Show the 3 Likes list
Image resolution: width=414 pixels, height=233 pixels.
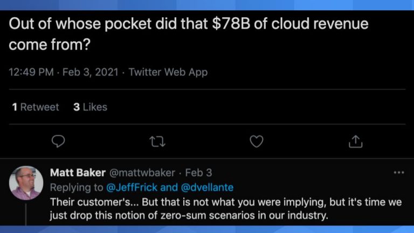click(x=90, y=107)
